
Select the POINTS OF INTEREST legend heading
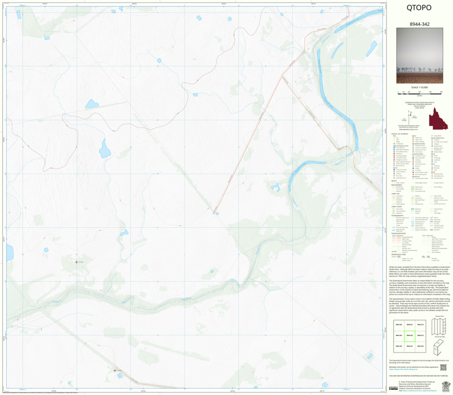pyautogui.click(x=400, y=134)
